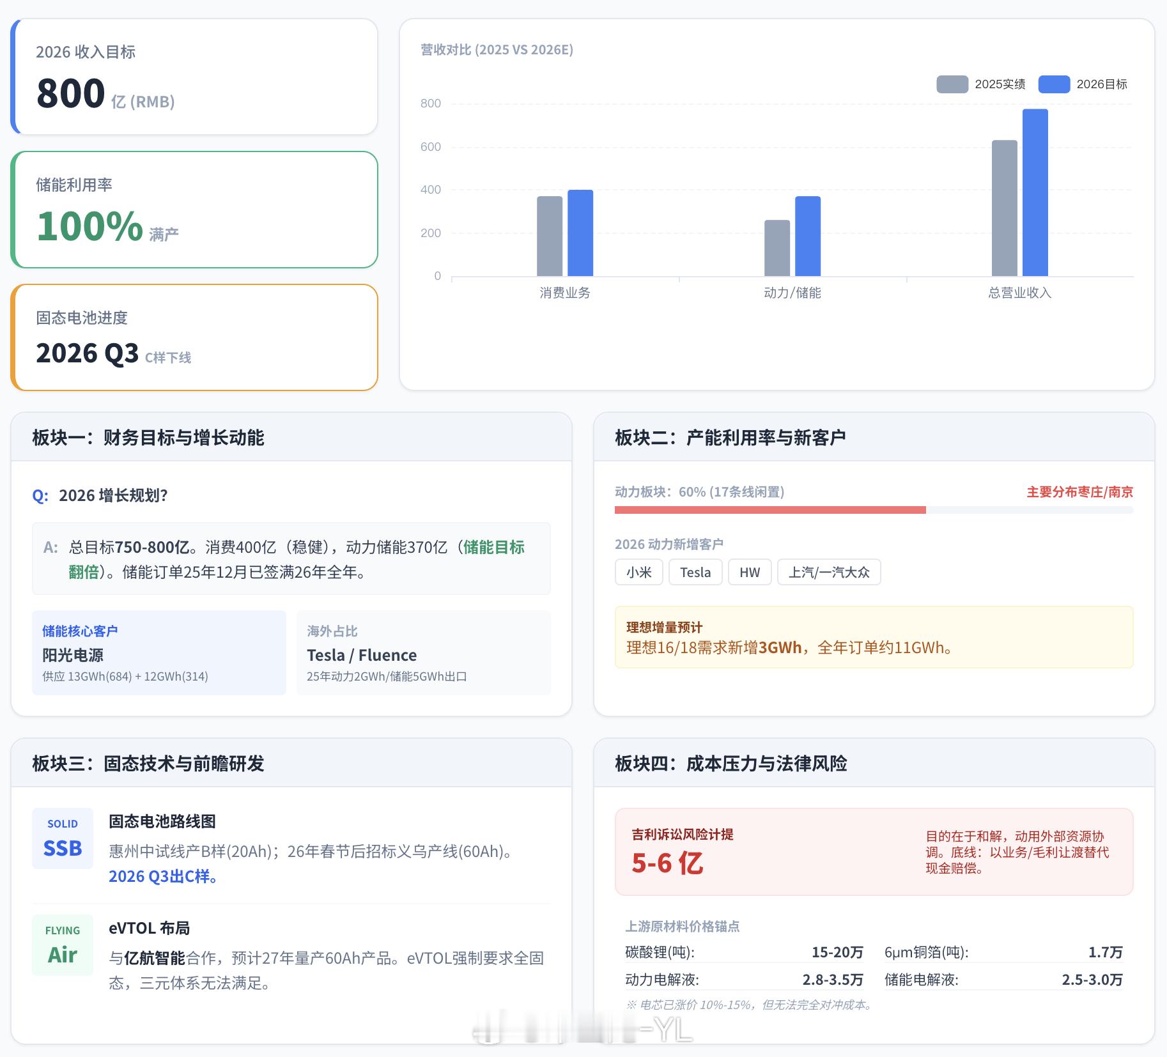Open the yellow 理想增量预计 box

[874, 637]
